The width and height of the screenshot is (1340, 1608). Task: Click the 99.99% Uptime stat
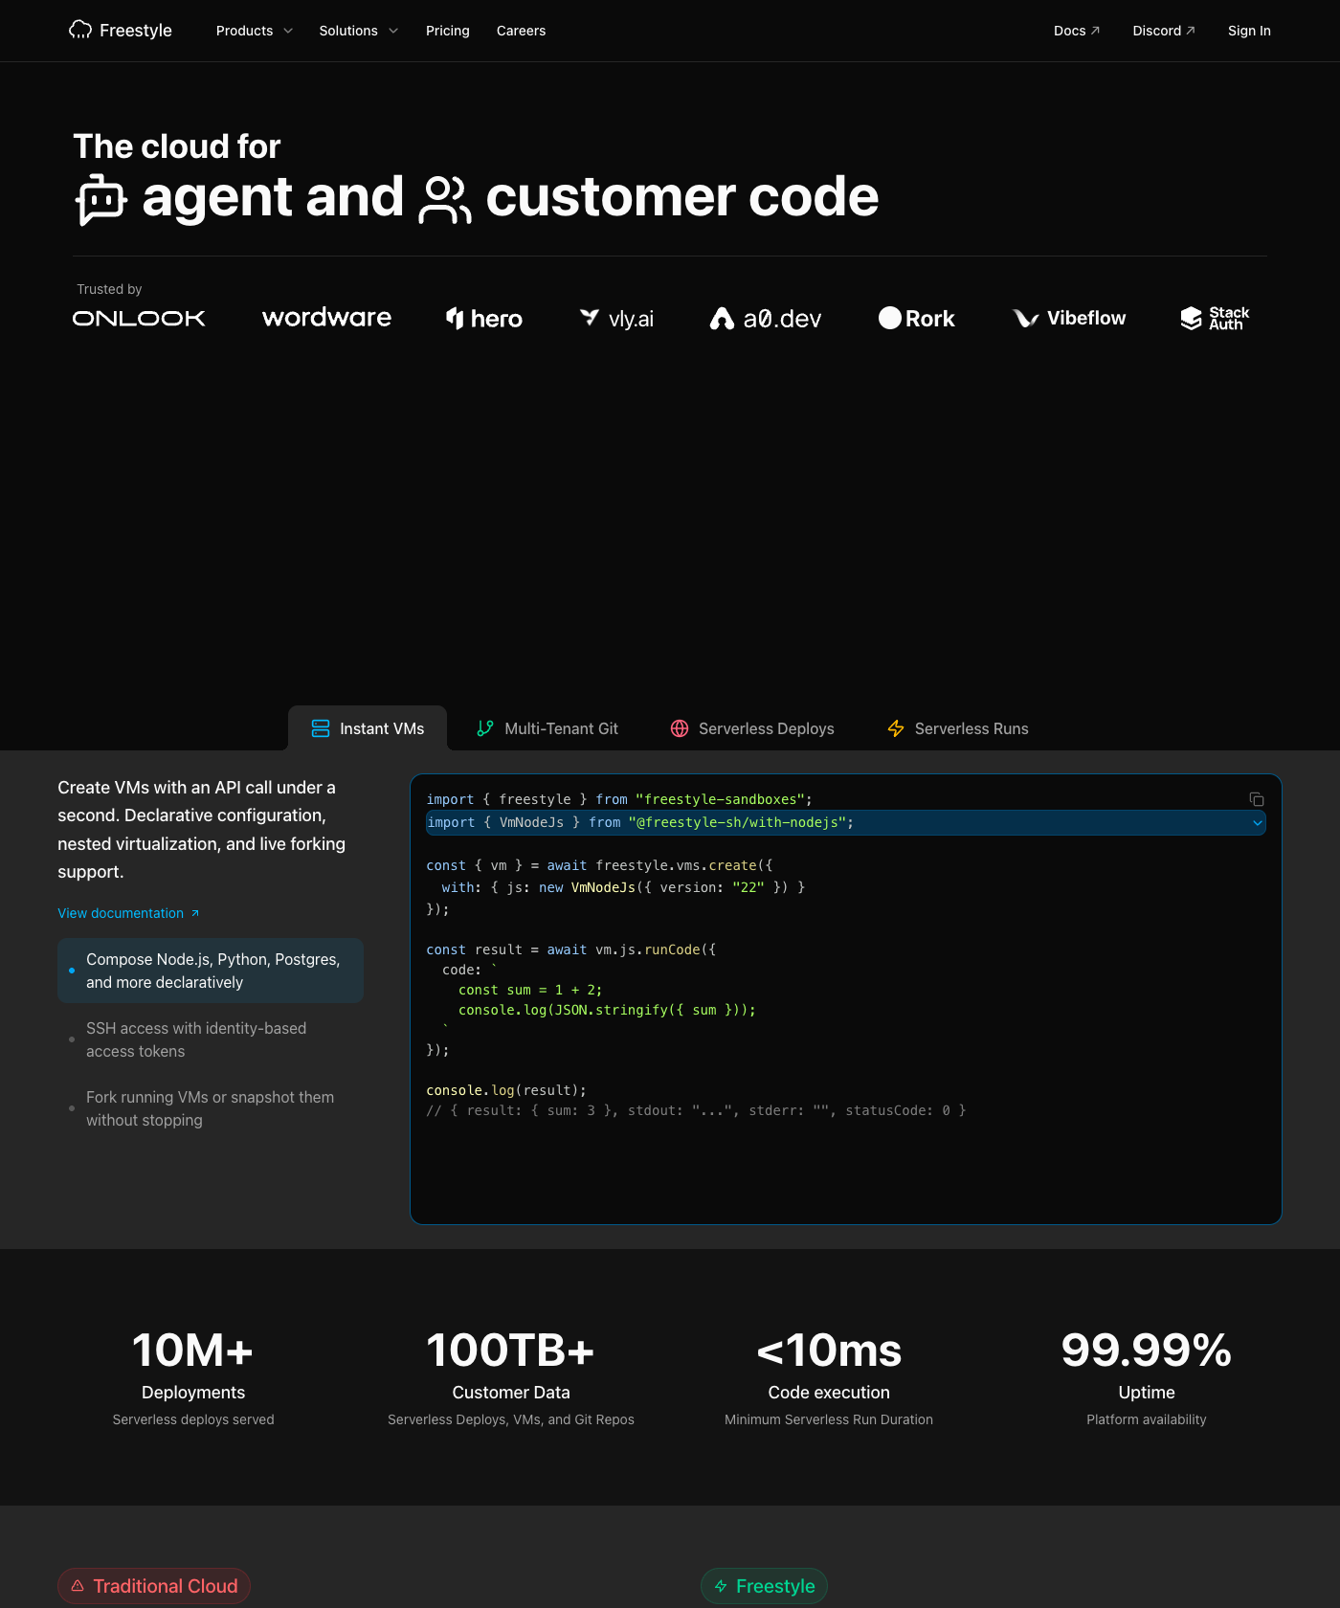[x=1147, y=1376]
